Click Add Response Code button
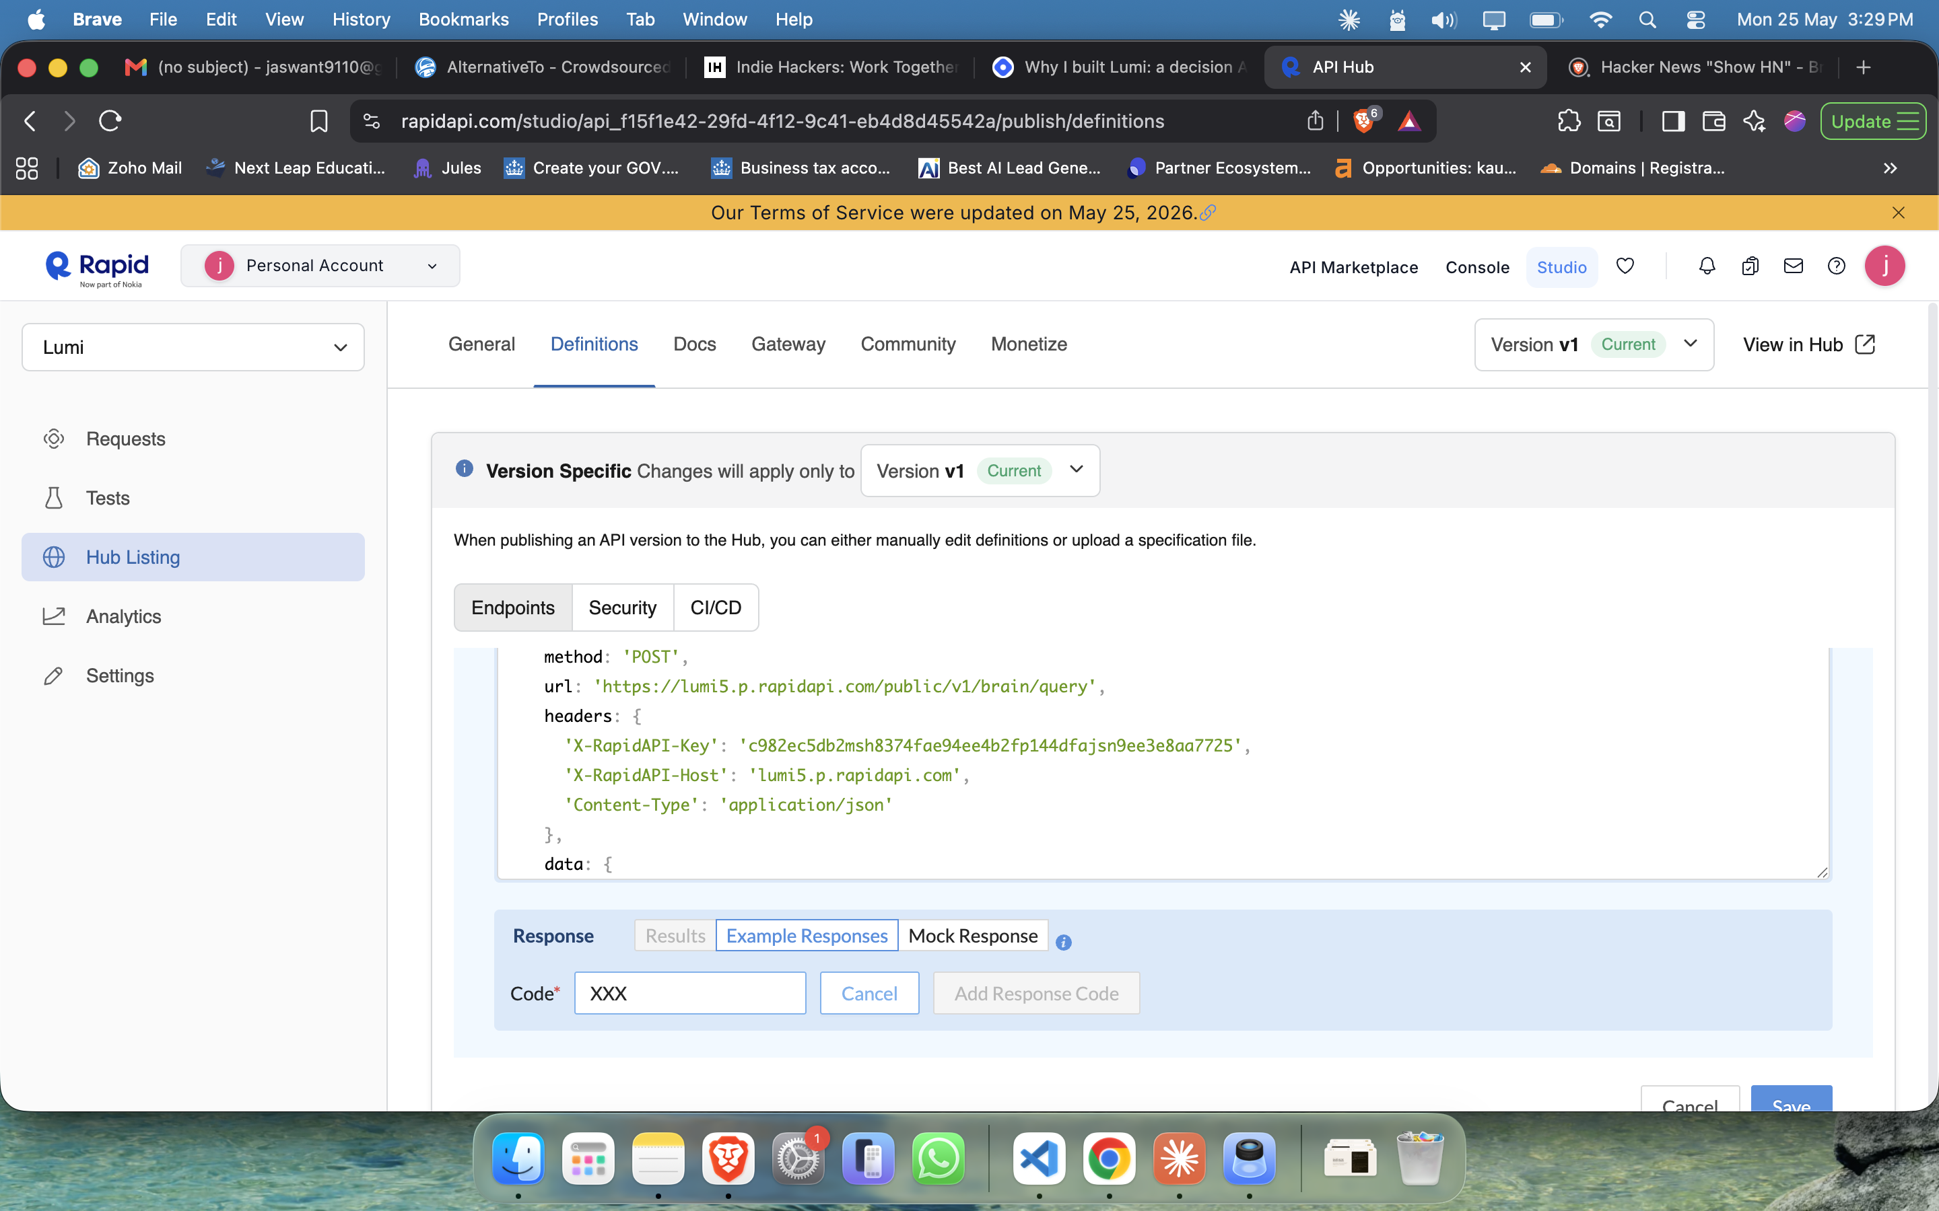The height and width of the screenshot is (1211, 1939). coord(1036,993)
